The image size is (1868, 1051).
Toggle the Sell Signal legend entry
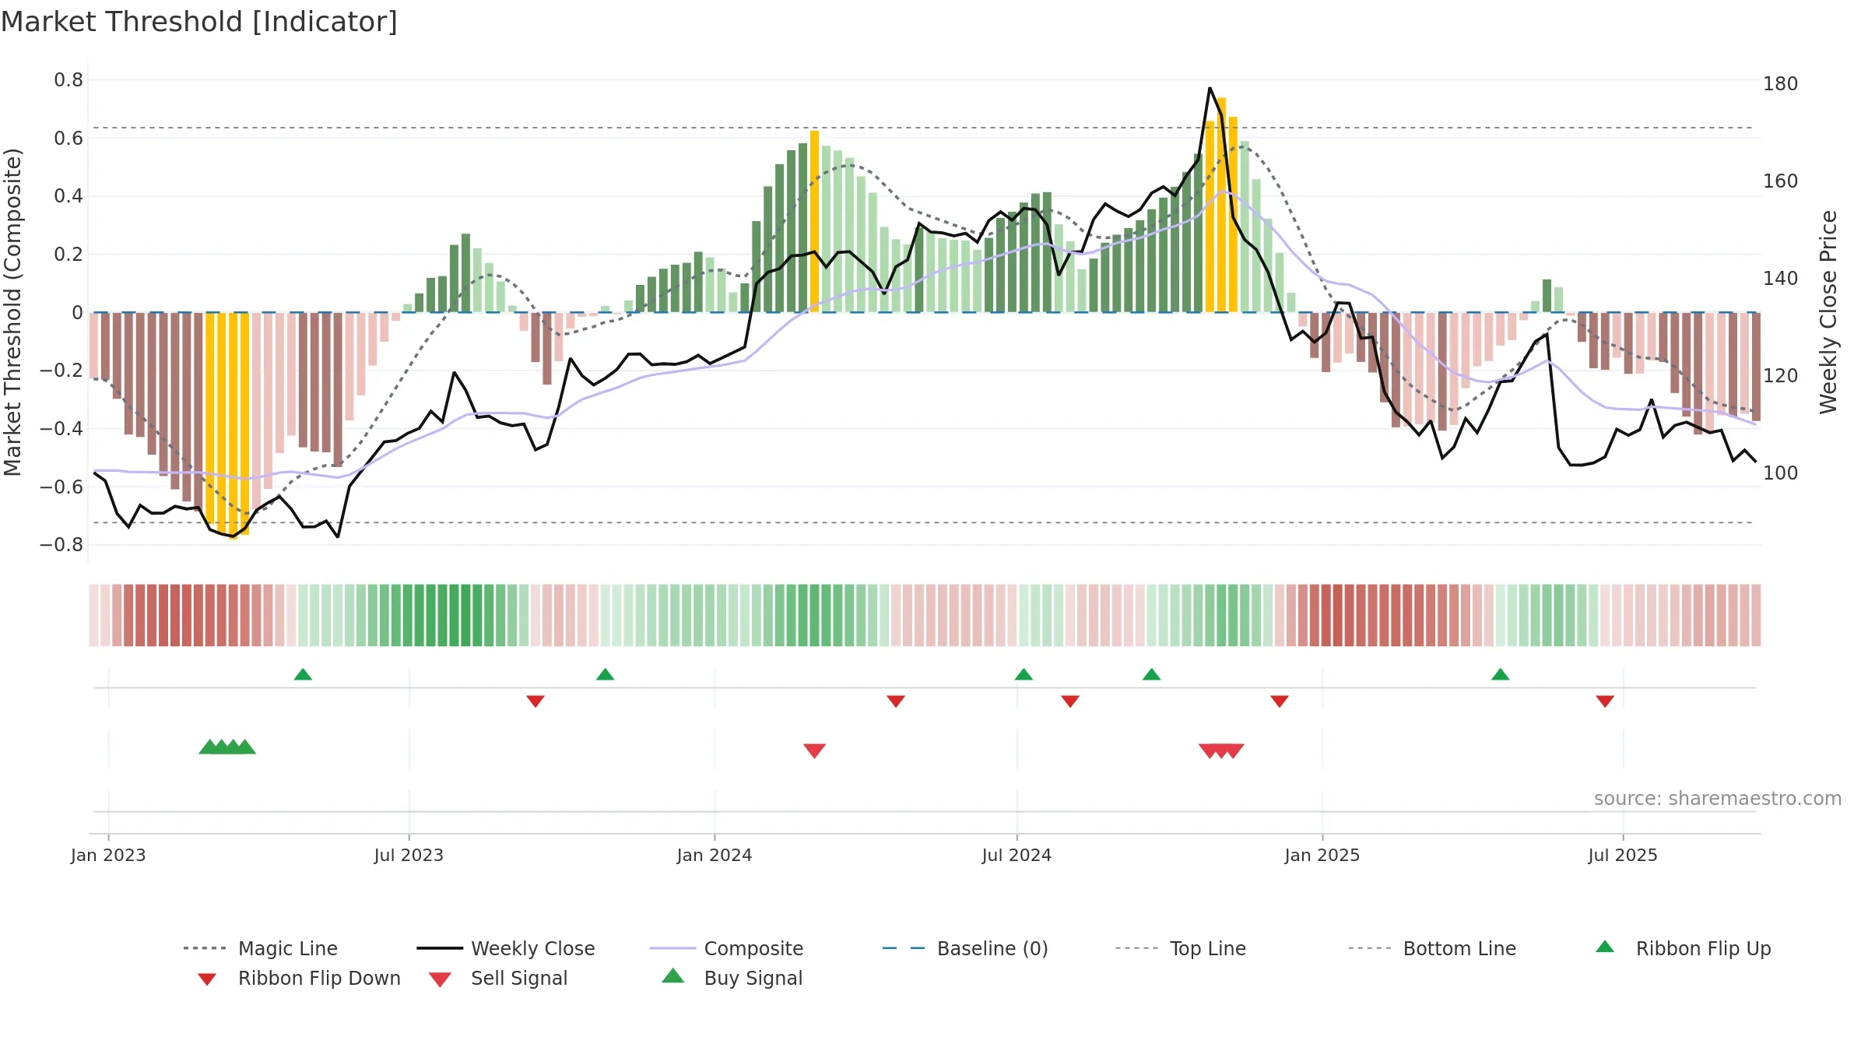(x=498, y=978)
